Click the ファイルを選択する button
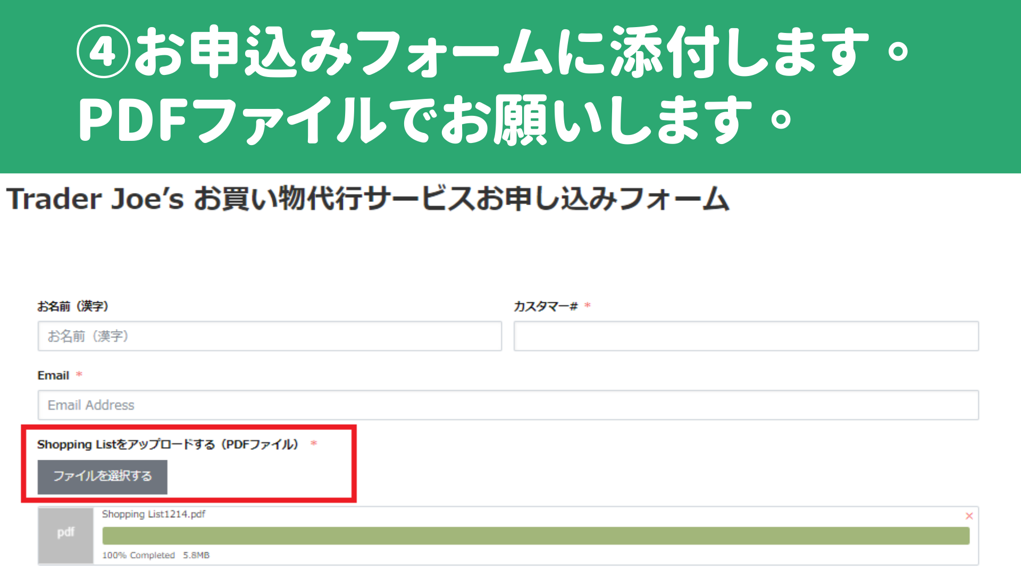 coord(103,477)
